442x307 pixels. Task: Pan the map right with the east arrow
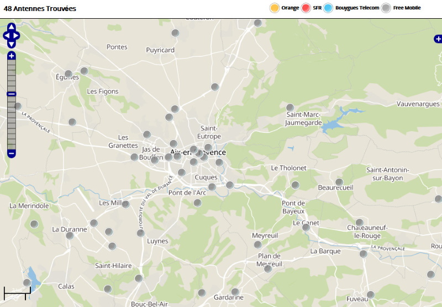click(x=17, y=36)
